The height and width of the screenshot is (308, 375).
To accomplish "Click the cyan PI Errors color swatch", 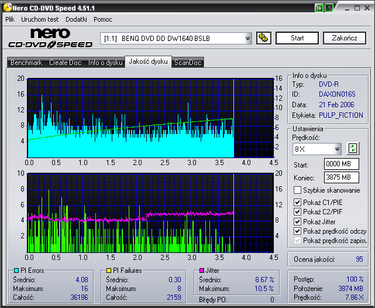I will pos(16,271).
